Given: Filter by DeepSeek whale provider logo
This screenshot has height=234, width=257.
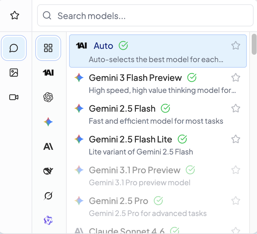Looking at the screenshot, I should [48, 171].
